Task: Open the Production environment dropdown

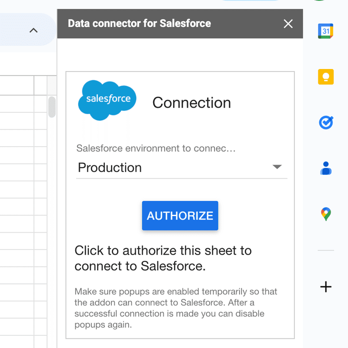Action: click(181, 167)
